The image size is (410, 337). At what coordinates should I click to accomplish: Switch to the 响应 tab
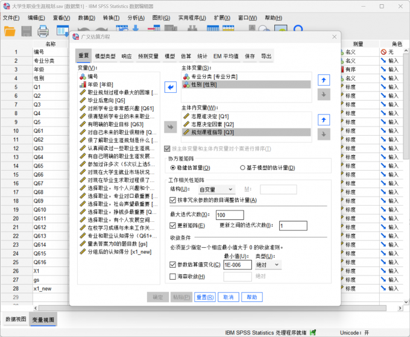[127, 56]
